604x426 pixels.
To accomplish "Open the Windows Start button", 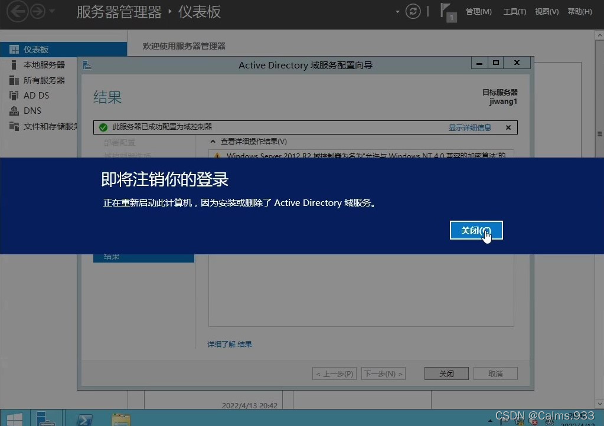I will [15, 419].
